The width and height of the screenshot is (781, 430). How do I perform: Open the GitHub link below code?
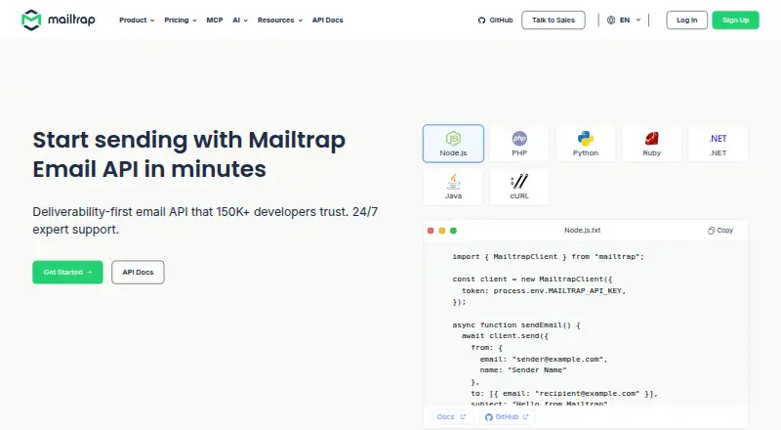tap(507, 416)
